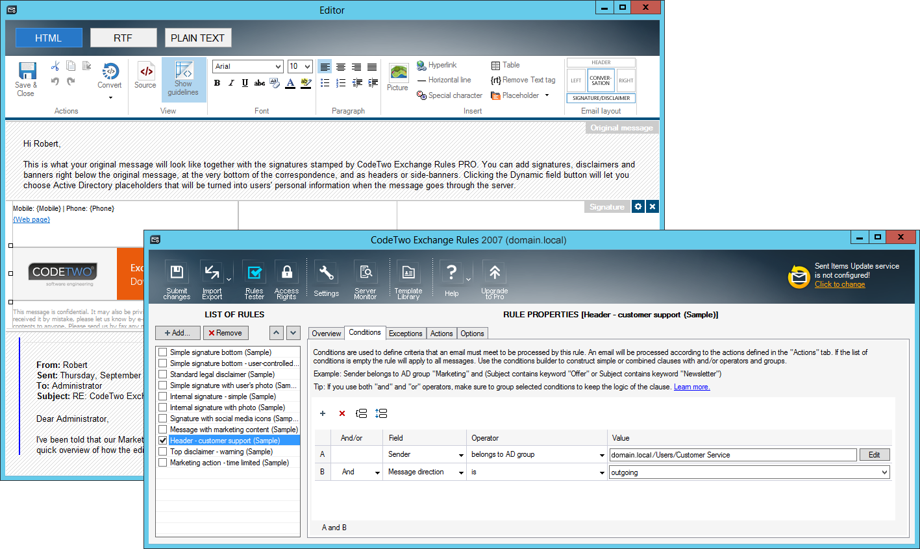Switch to the RTF format tab

click(x=123, y=38)
